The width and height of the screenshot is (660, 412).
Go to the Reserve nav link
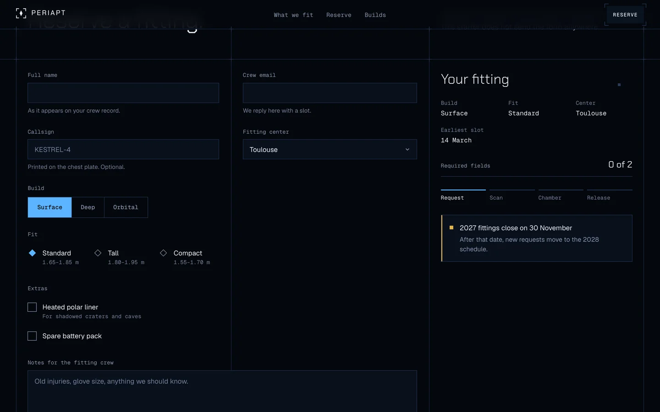[339, 15]
